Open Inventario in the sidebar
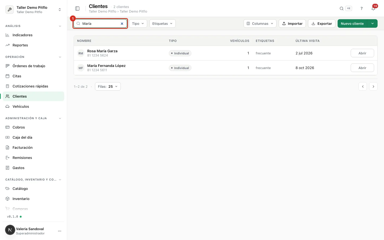 (34, 199)
